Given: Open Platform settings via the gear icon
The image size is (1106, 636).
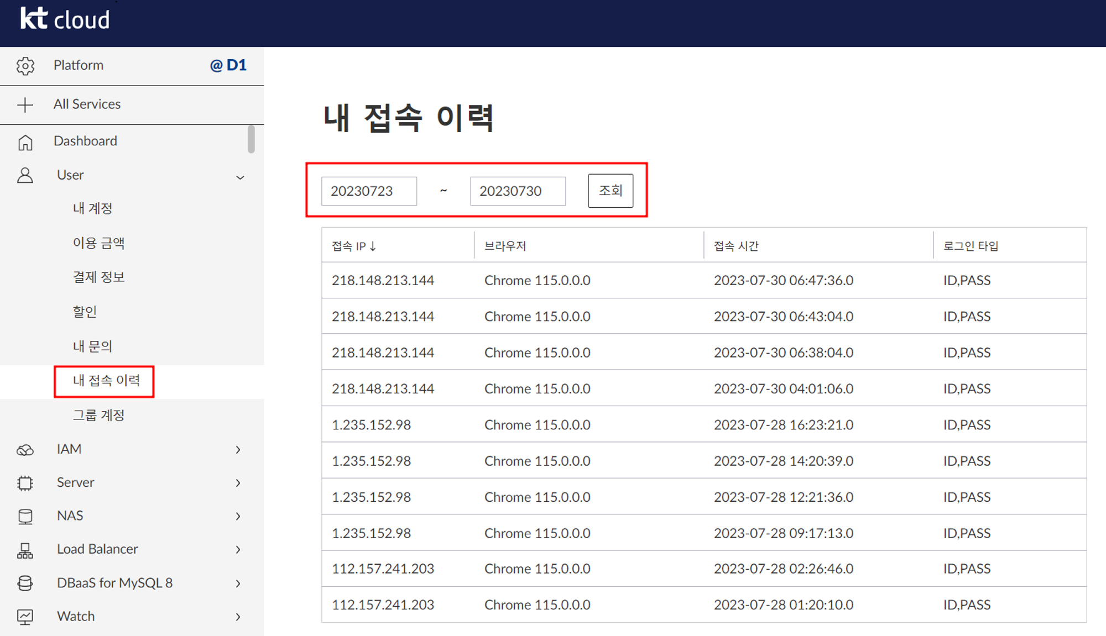Looking at the screenshot, I should 25,65.
